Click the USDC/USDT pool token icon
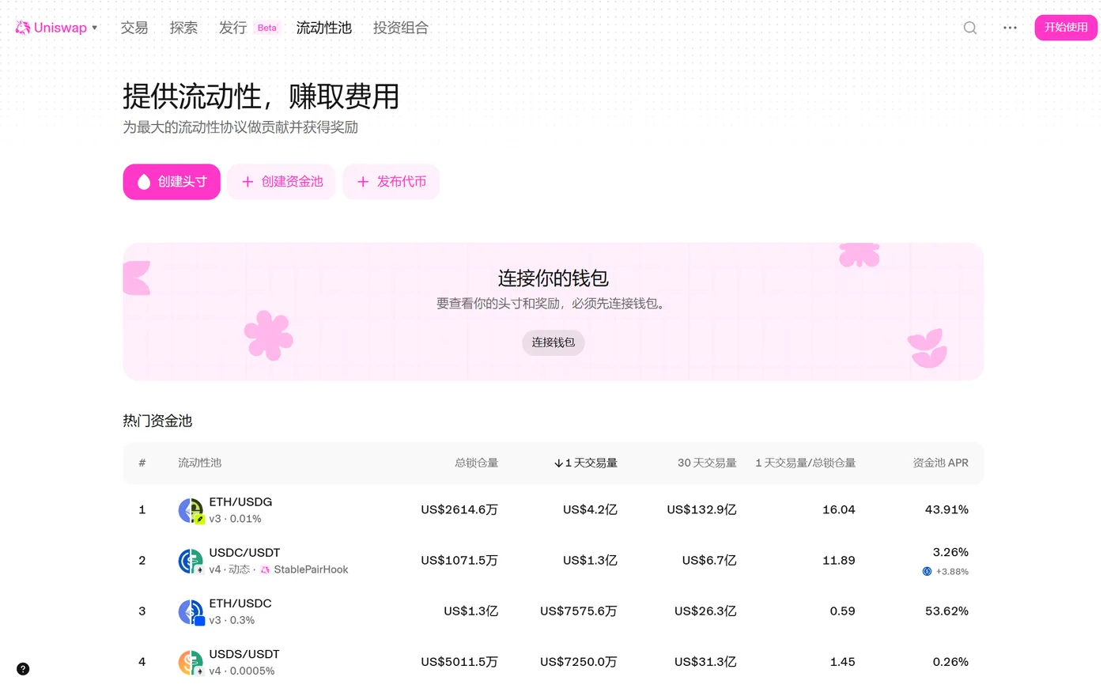Viewport: 1107px width, 692px height. [x=191, y=562]
